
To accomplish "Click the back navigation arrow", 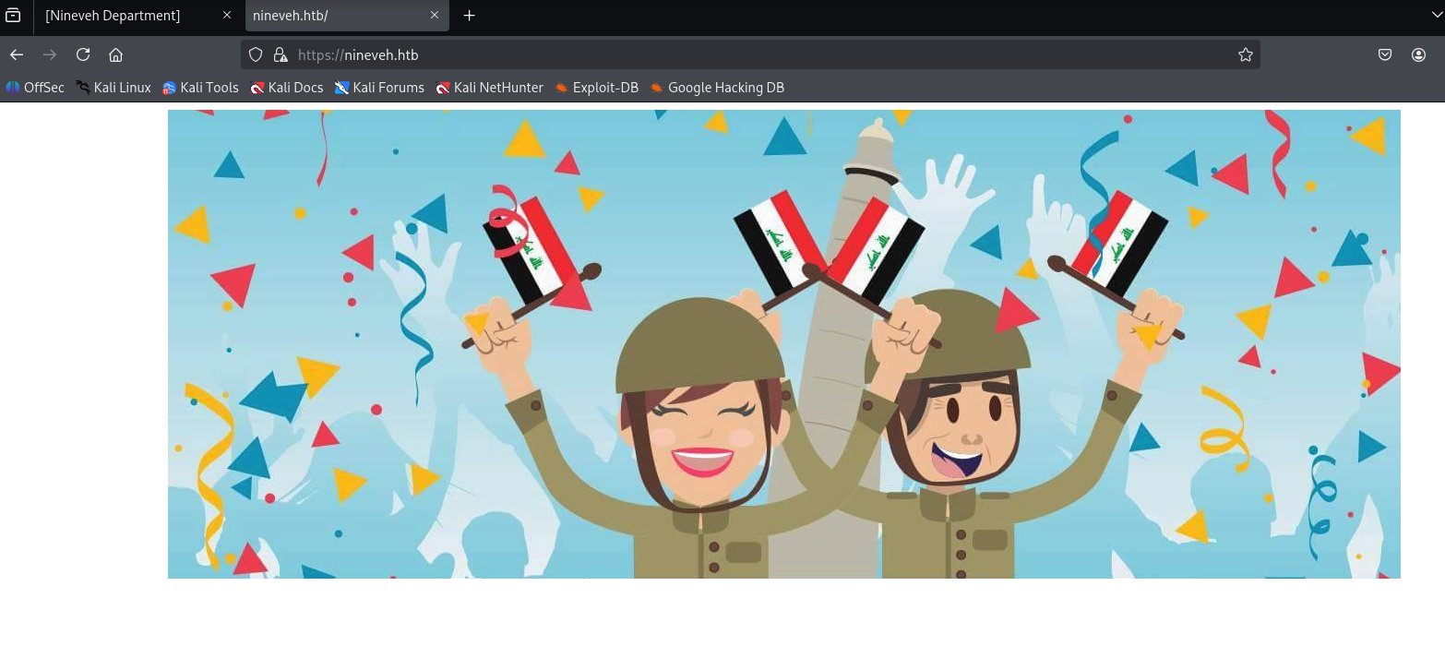I will click(17, 54).
